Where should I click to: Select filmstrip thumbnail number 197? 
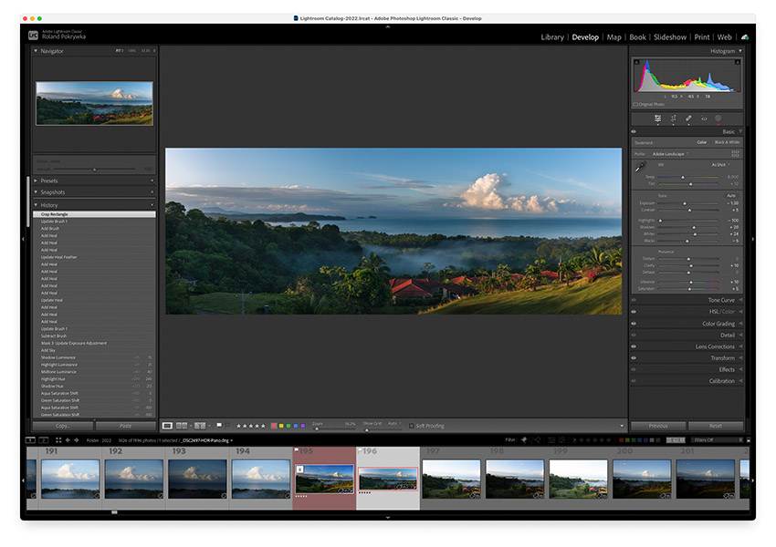coord(451,479)
